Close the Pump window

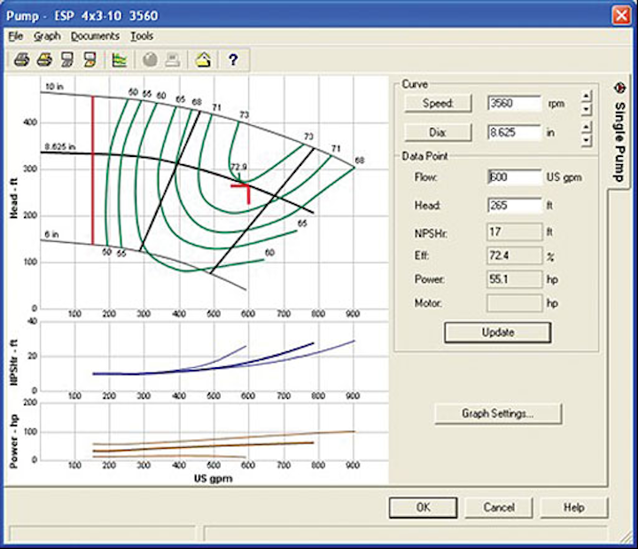tap(621, 15)
